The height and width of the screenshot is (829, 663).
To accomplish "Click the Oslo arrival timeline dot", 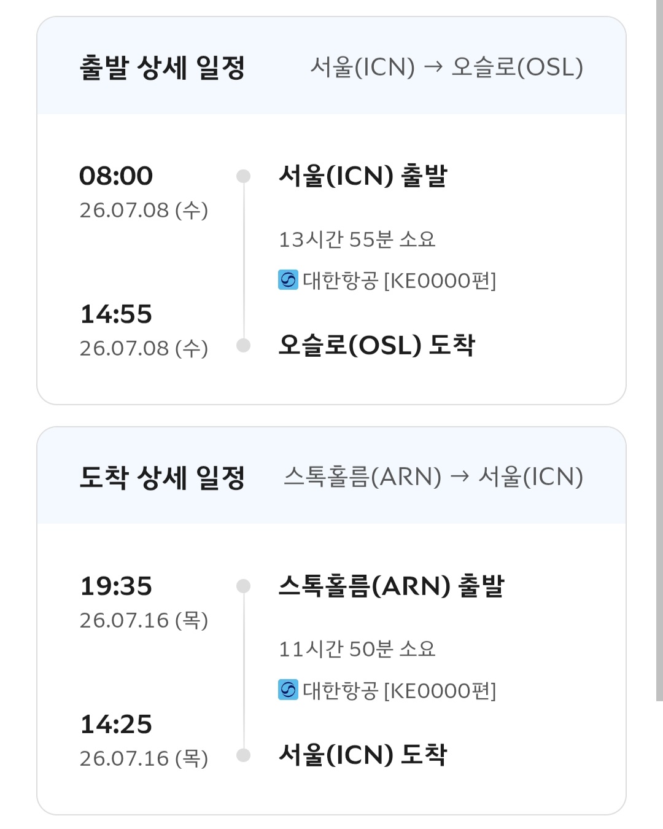I will (x=244, y=346).
